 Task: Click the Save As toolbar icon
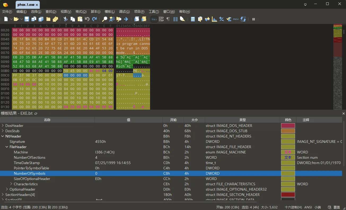pos(34,19)
